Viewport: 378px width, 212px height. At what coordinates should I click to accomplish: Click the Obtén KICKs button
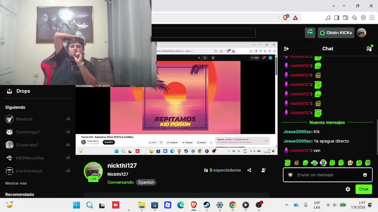[x=336, y=33]
